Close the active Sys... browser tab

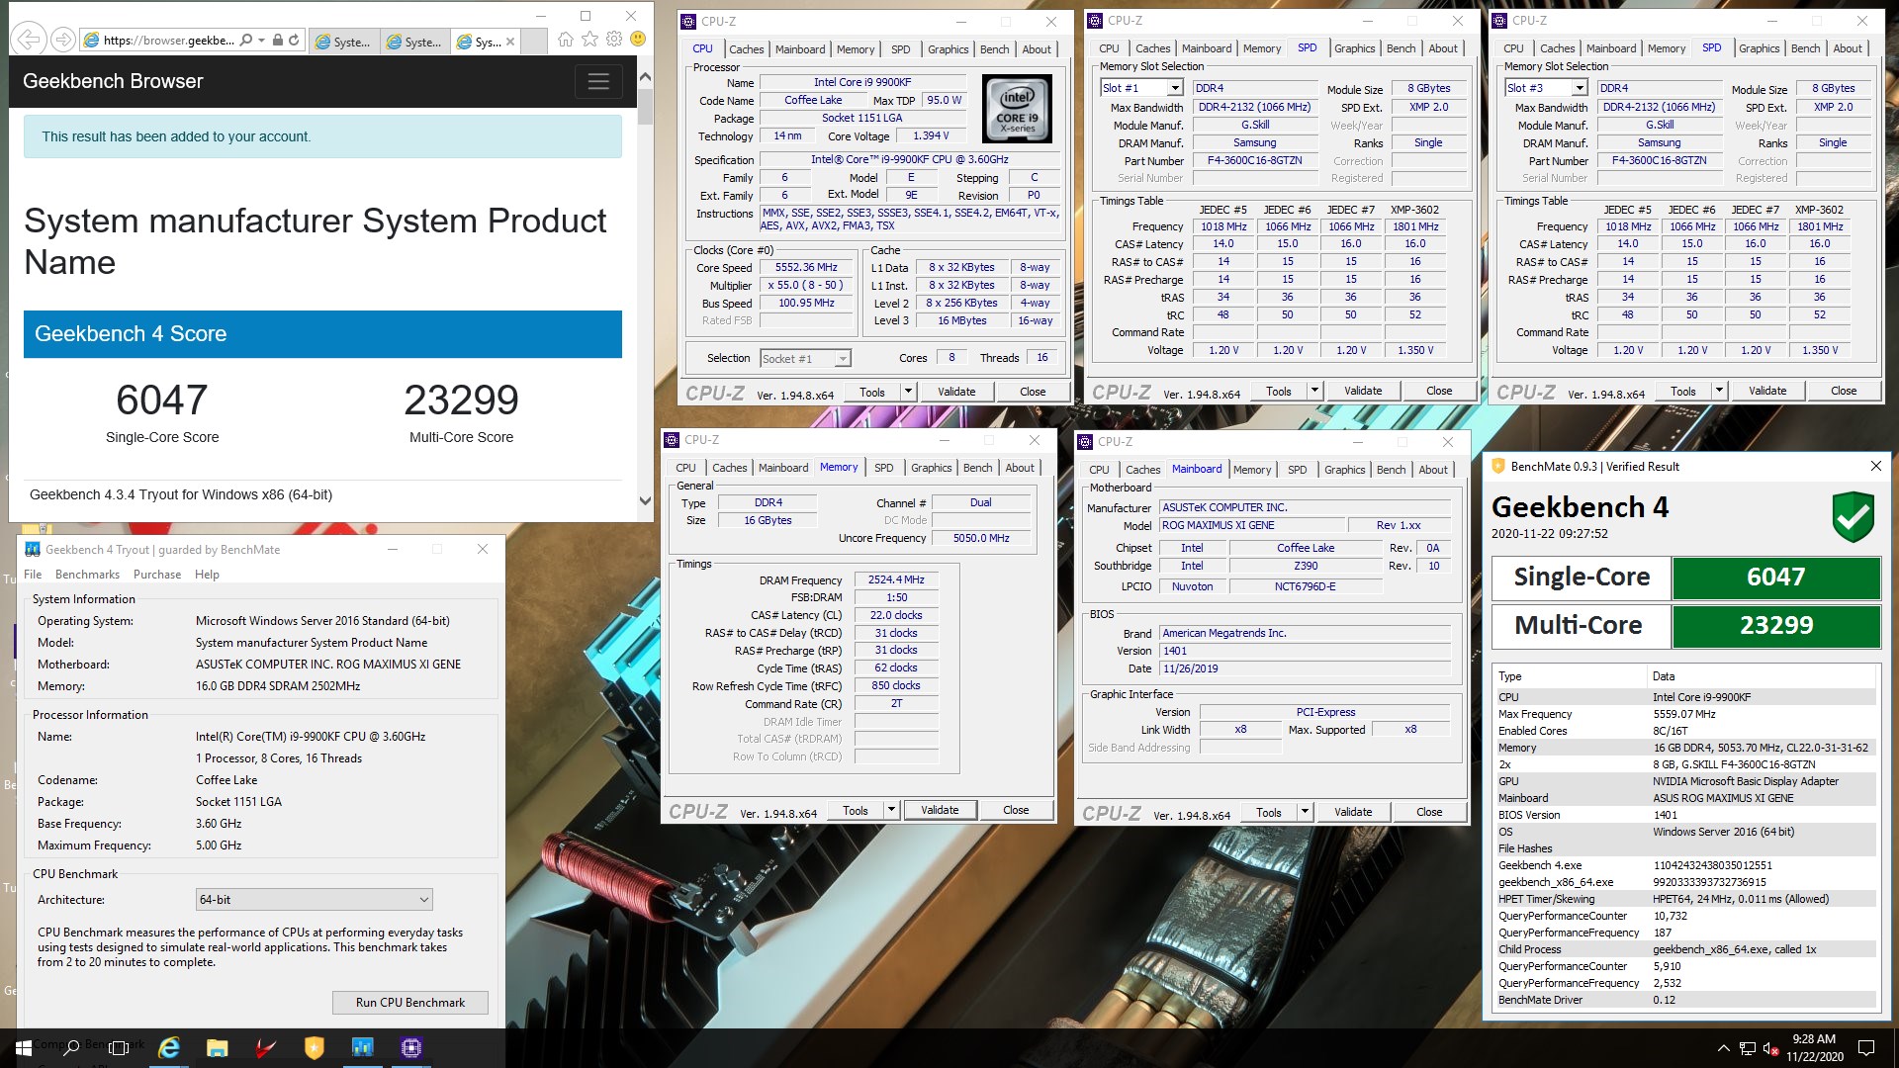(x=510, y=42)
